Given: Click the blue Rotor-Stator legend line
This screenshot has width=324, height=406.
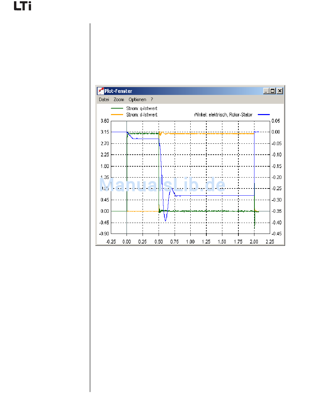Looking at the screenshot, I should (x=264, y=114).
